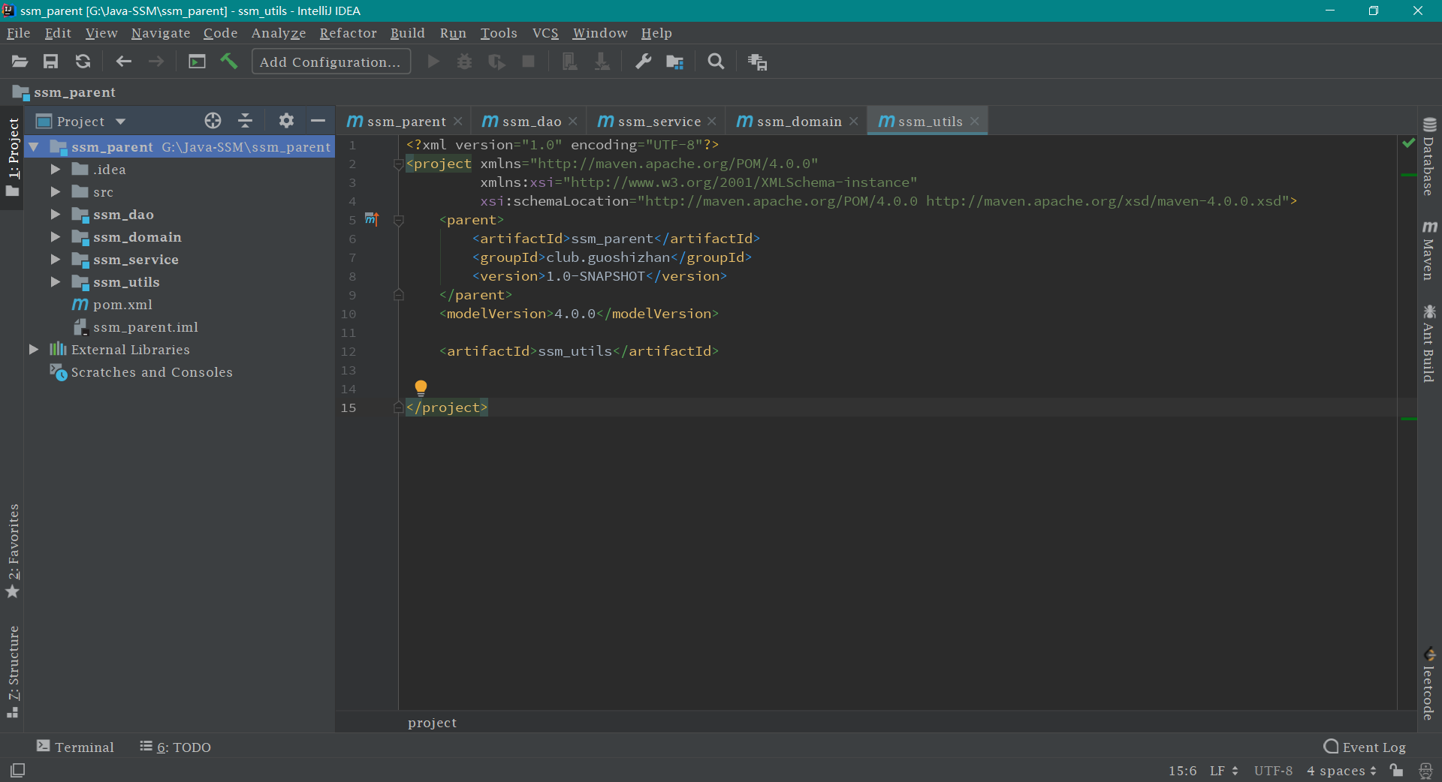1442x782 pixels.
Task: Select pom.xml file in project tree
Action: 122,305
